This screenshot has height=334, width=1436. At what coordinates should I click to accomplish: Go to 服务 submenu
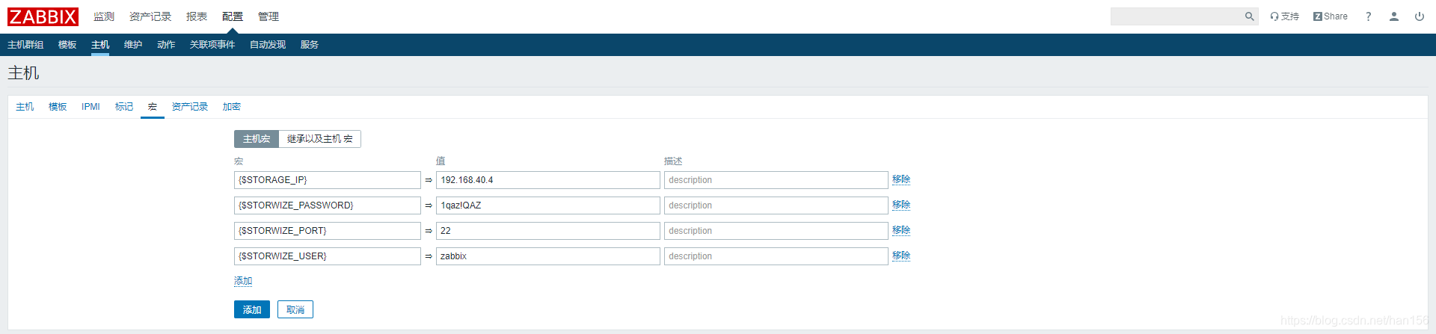tap(310, 45)
